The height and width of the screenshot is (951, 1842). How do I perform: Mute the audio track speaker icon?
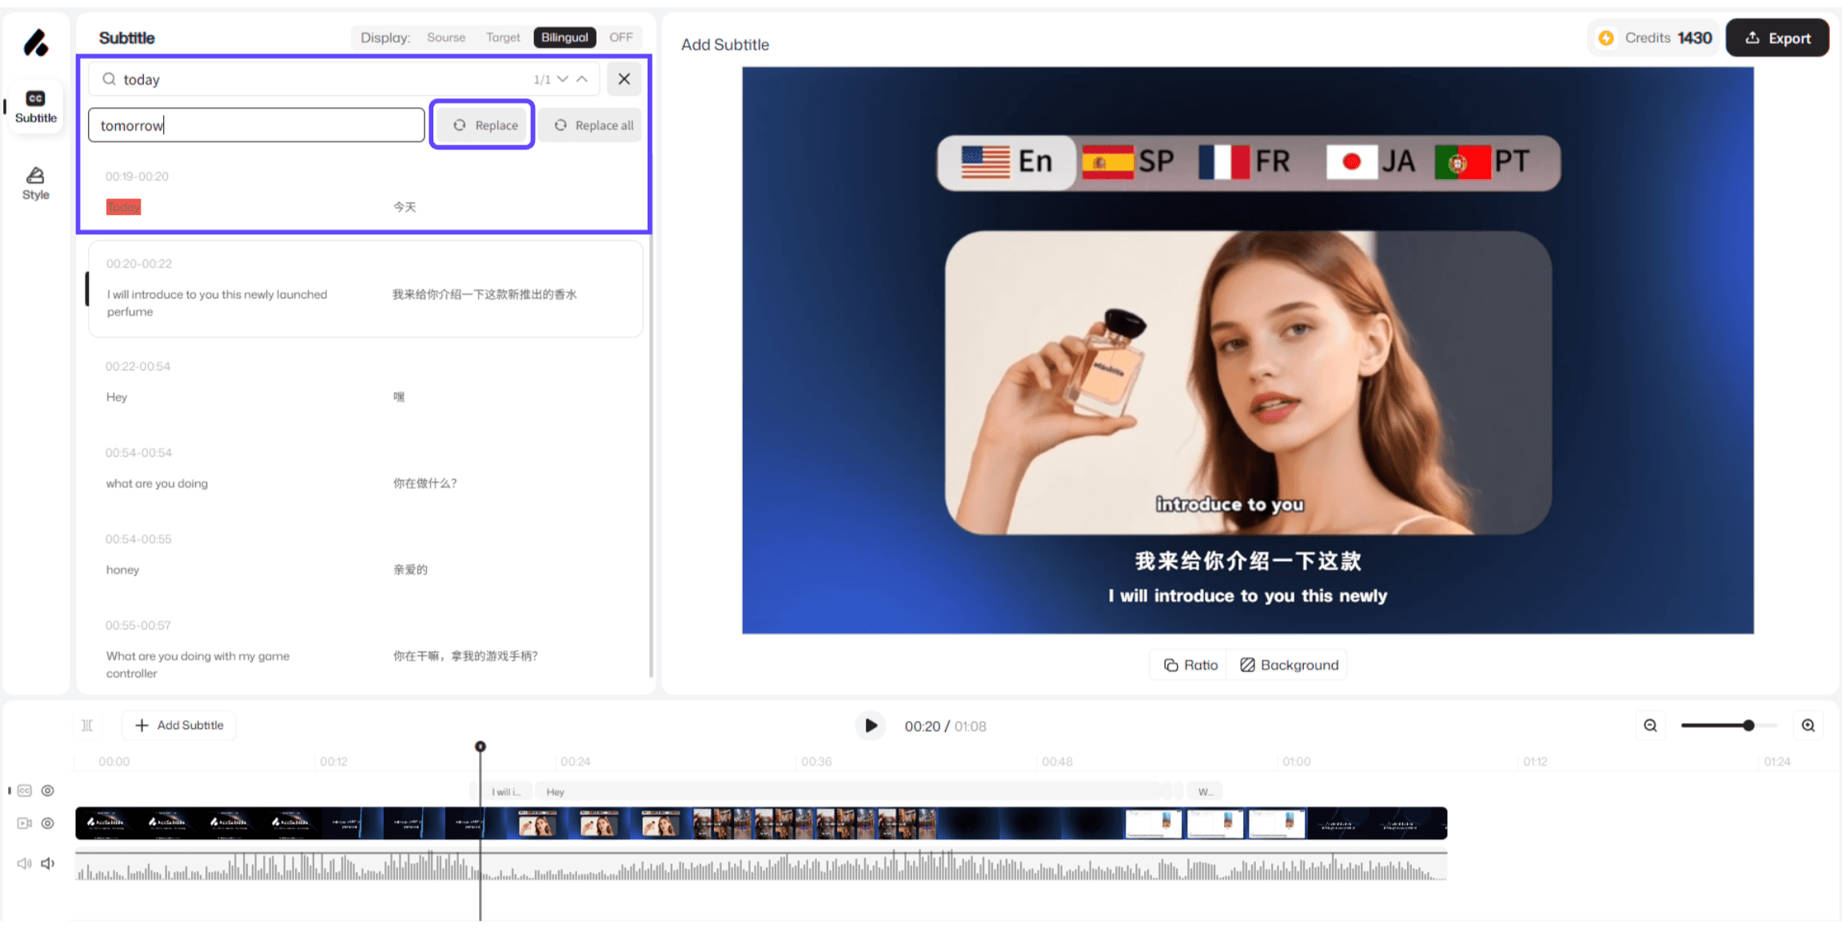(x=48, y=863)
